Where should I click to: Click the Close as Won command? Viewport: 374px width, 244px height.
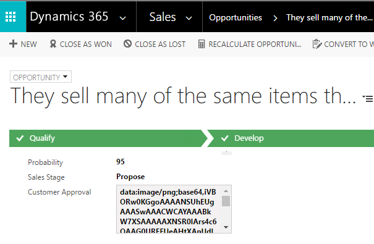click(x=80, y=44)
